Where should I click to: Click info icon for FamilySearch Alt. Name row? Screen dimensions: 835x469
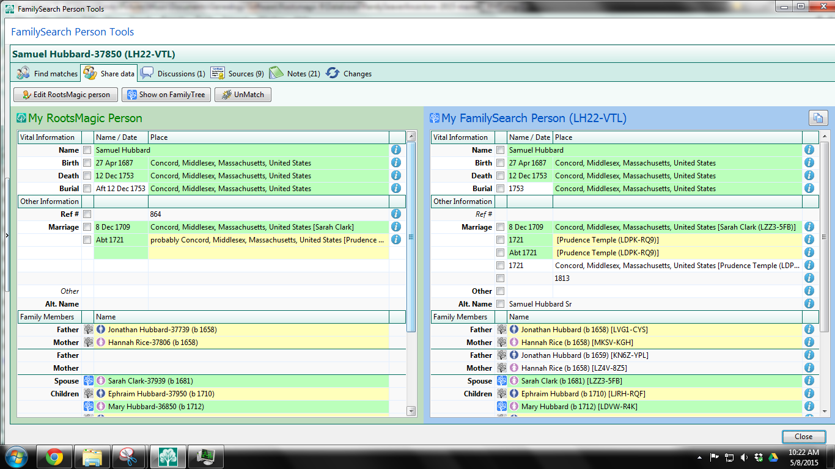click(x=809, y=304)
